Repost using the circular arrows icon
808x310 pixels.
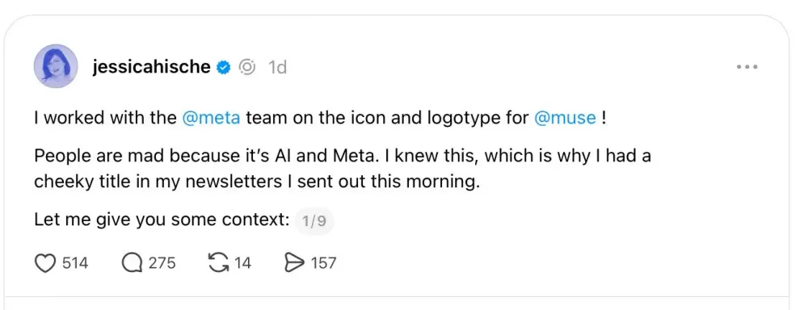(218, 263)
